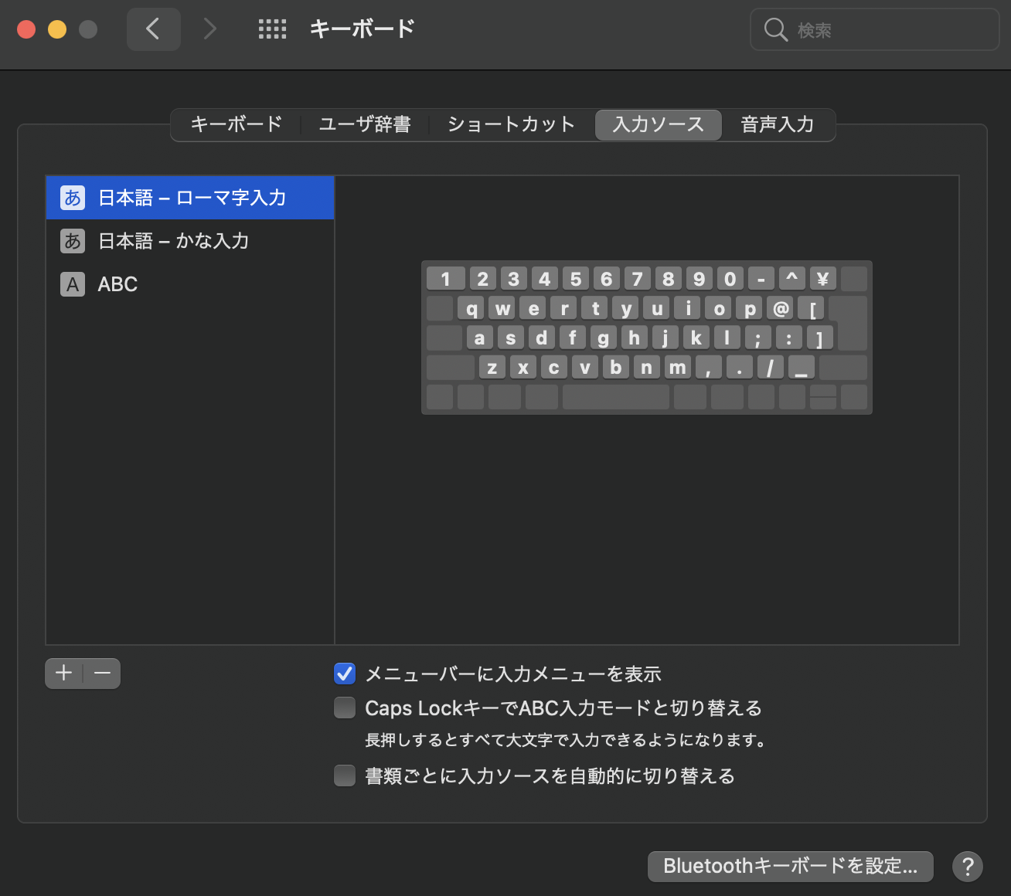Click the magnifying glass search icon

(774, 29)
